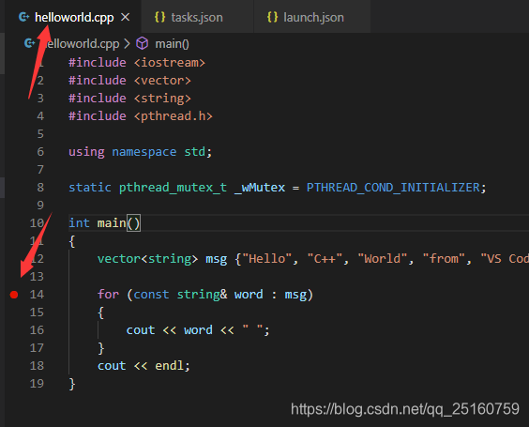Screen dimensions: 529x427
Task: Click 'static' keyword on line 8
Action: click(x=90, y=188)
